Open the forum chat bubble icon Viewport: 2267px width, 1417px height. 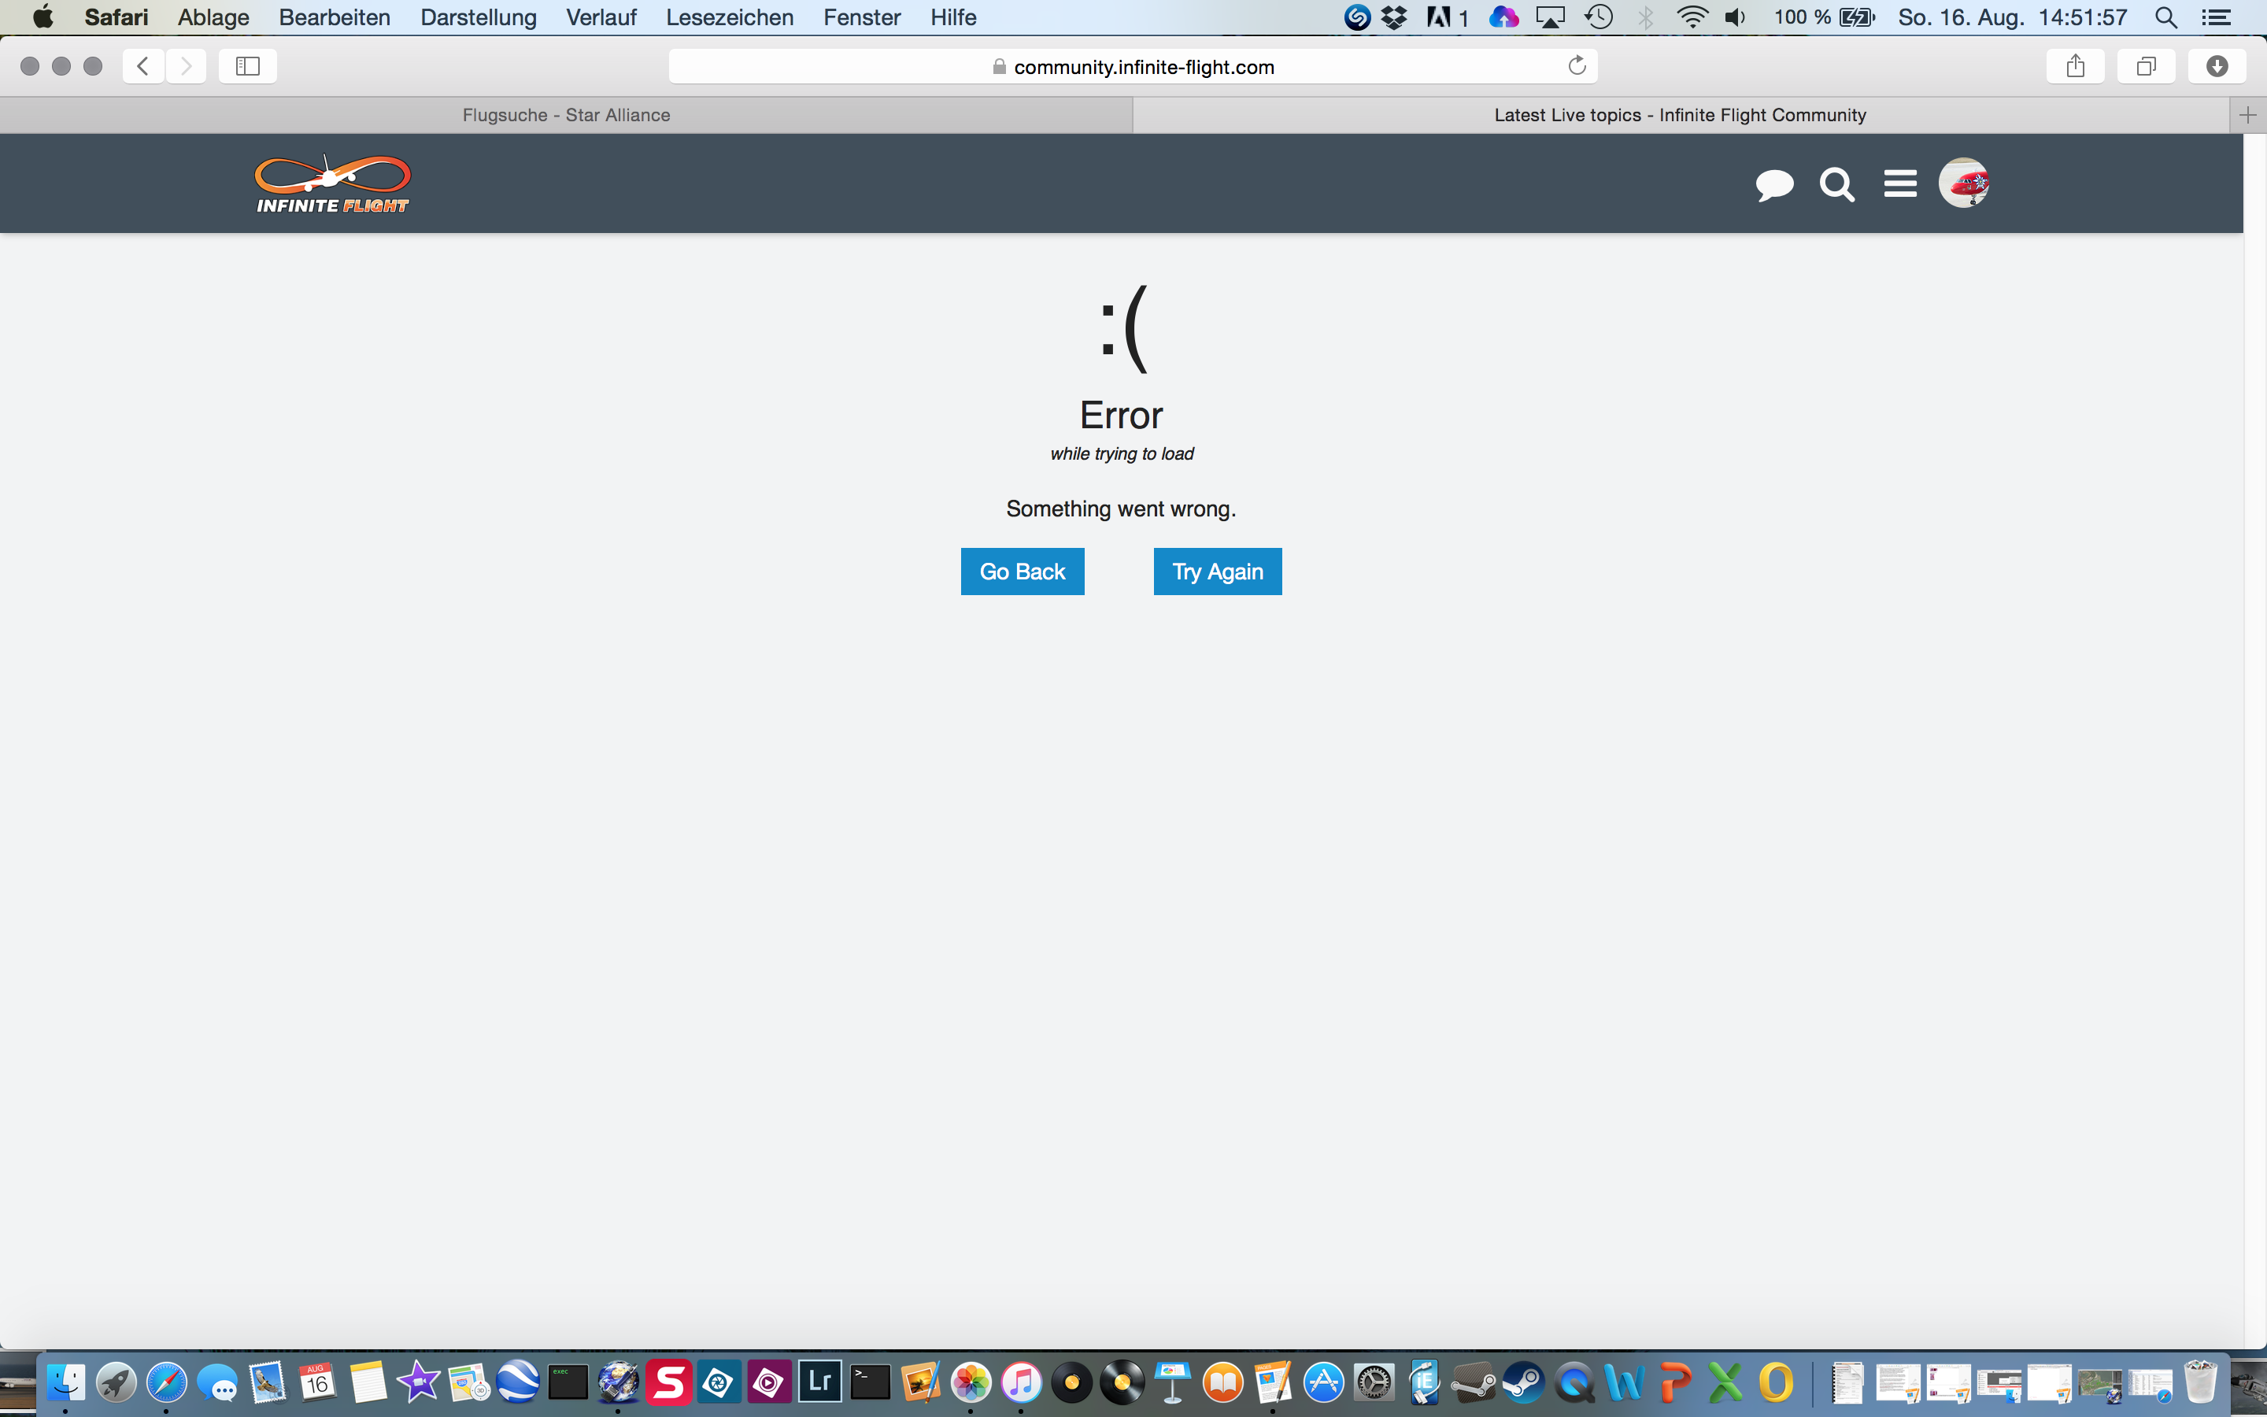coord(1773,185)
